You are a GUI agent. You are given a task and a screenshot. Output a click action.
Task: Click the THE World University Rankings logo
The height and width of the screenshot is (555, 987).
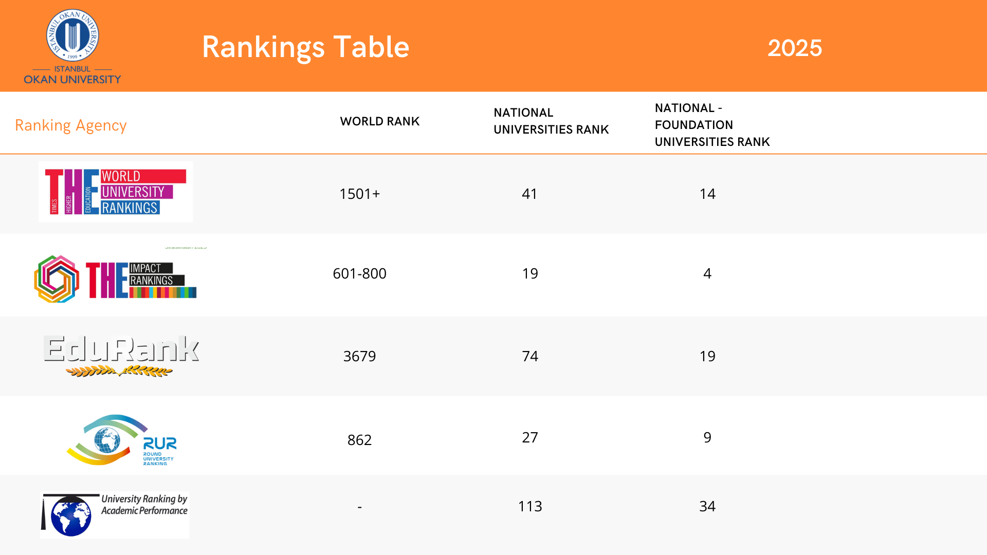pyautogui.click(x=116, y=192)
